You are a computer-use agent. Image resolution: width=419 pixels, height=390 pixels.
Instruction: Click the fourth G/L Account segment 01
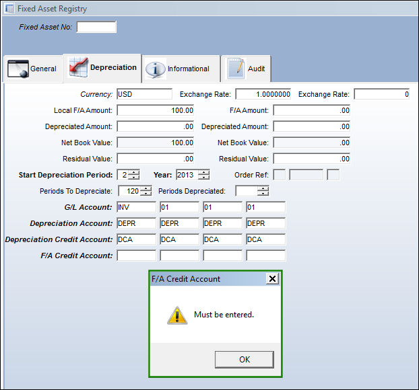click(265, 207)
